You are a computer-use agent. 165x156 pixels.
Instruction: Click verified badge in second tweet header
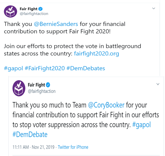coord(48,85)
